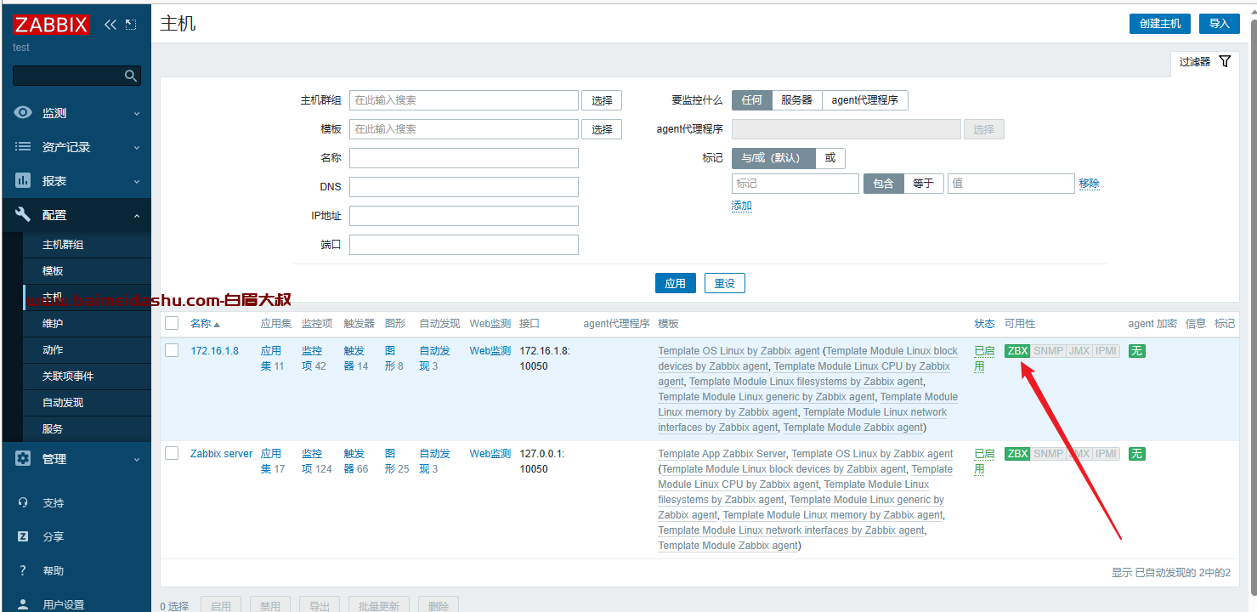Open 主机群组 in the sidebar
1257x612 pixels.
(63, 245)
